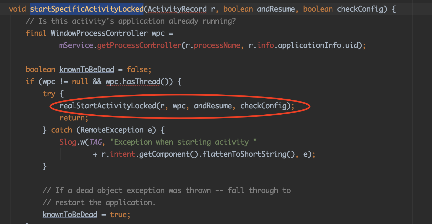Select the WindowProcessController type name
The width and height of the screenshot is (432, 224).
(x=99, y=33)
